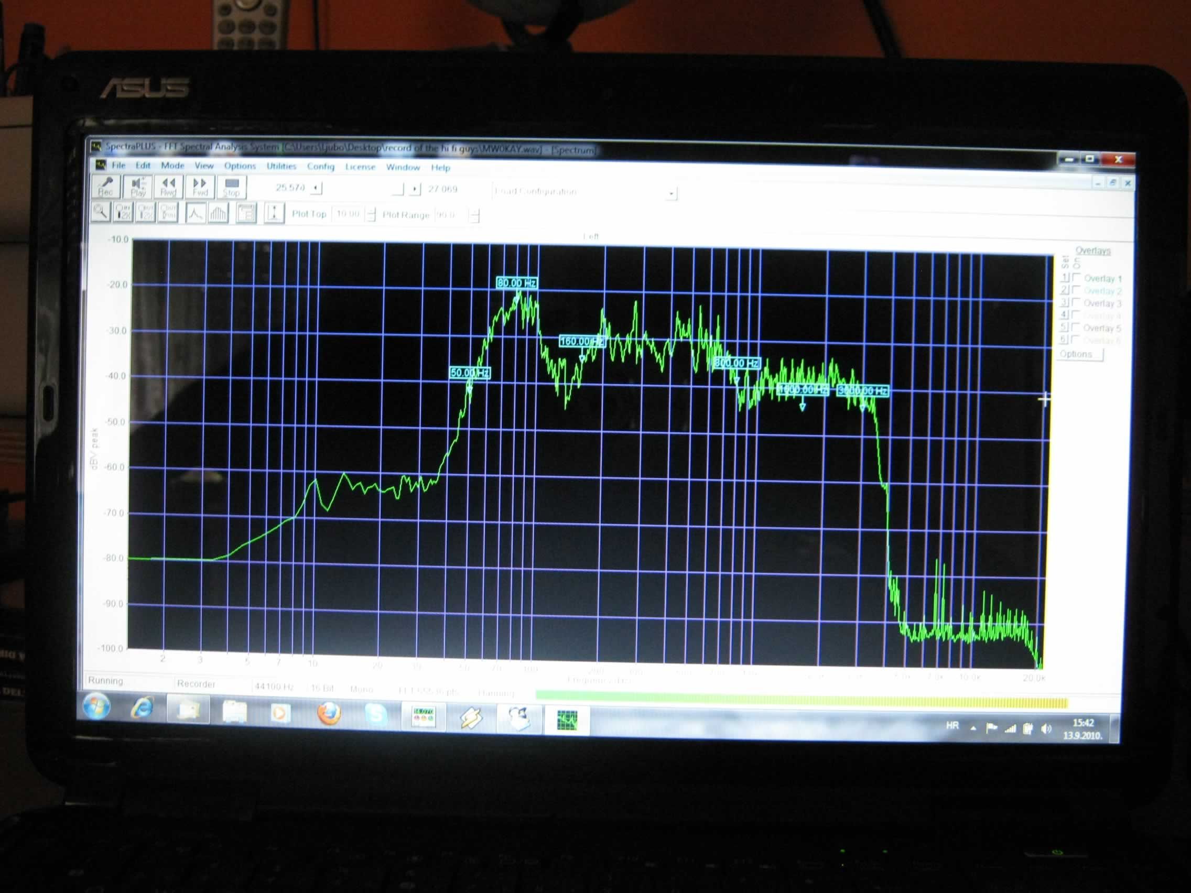Open the Load Configuration dropdown

coord(671,193)
